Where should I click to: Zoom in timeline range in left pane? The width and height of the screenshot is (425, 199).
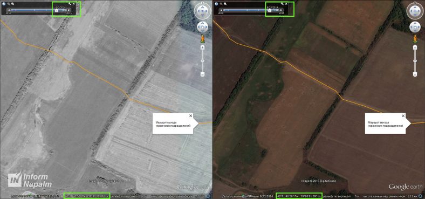coord(13,4)
